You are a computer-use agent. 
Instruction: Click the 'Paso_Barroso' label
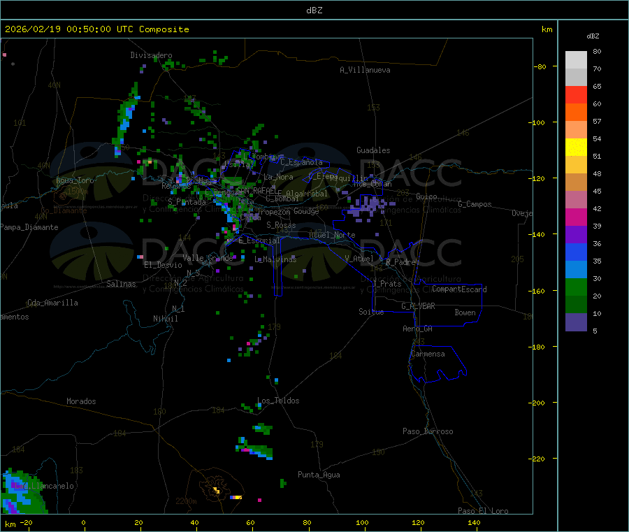click(428, 431)
